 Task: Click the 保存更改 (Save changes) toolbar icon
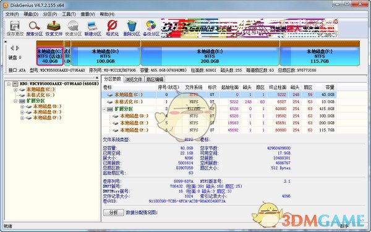[15, 28]
